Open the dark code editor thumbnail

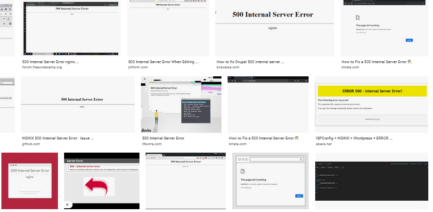click(371, 181)
